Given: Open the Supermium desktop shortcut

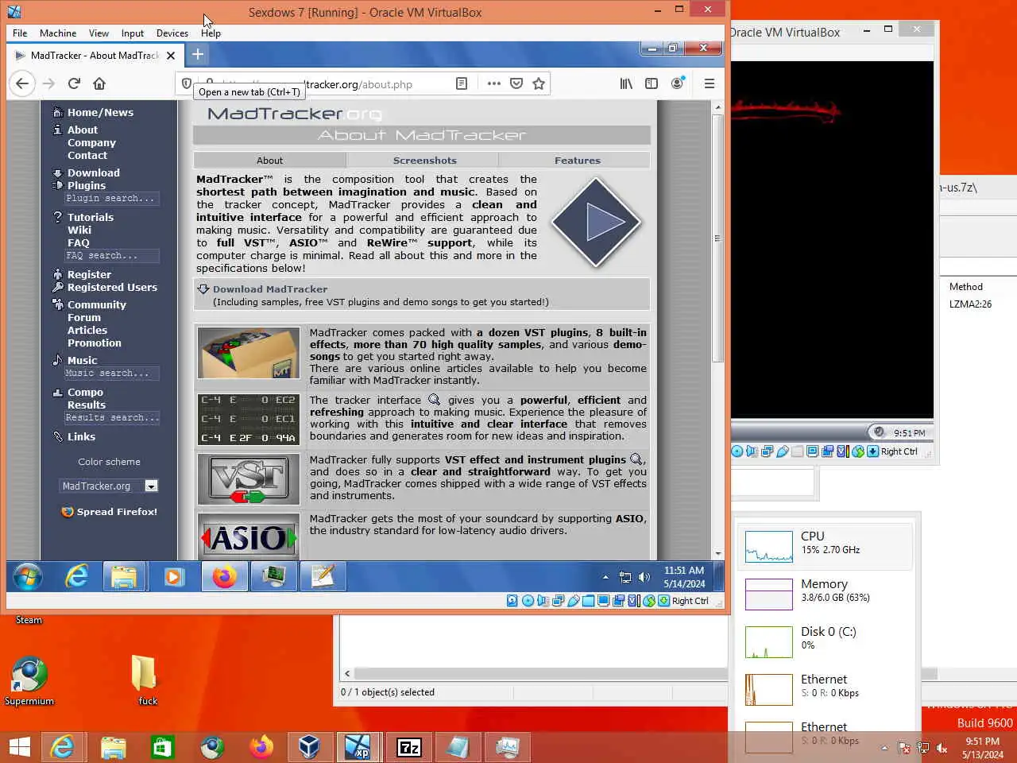Looking at the screenshot, I should 29,681.
